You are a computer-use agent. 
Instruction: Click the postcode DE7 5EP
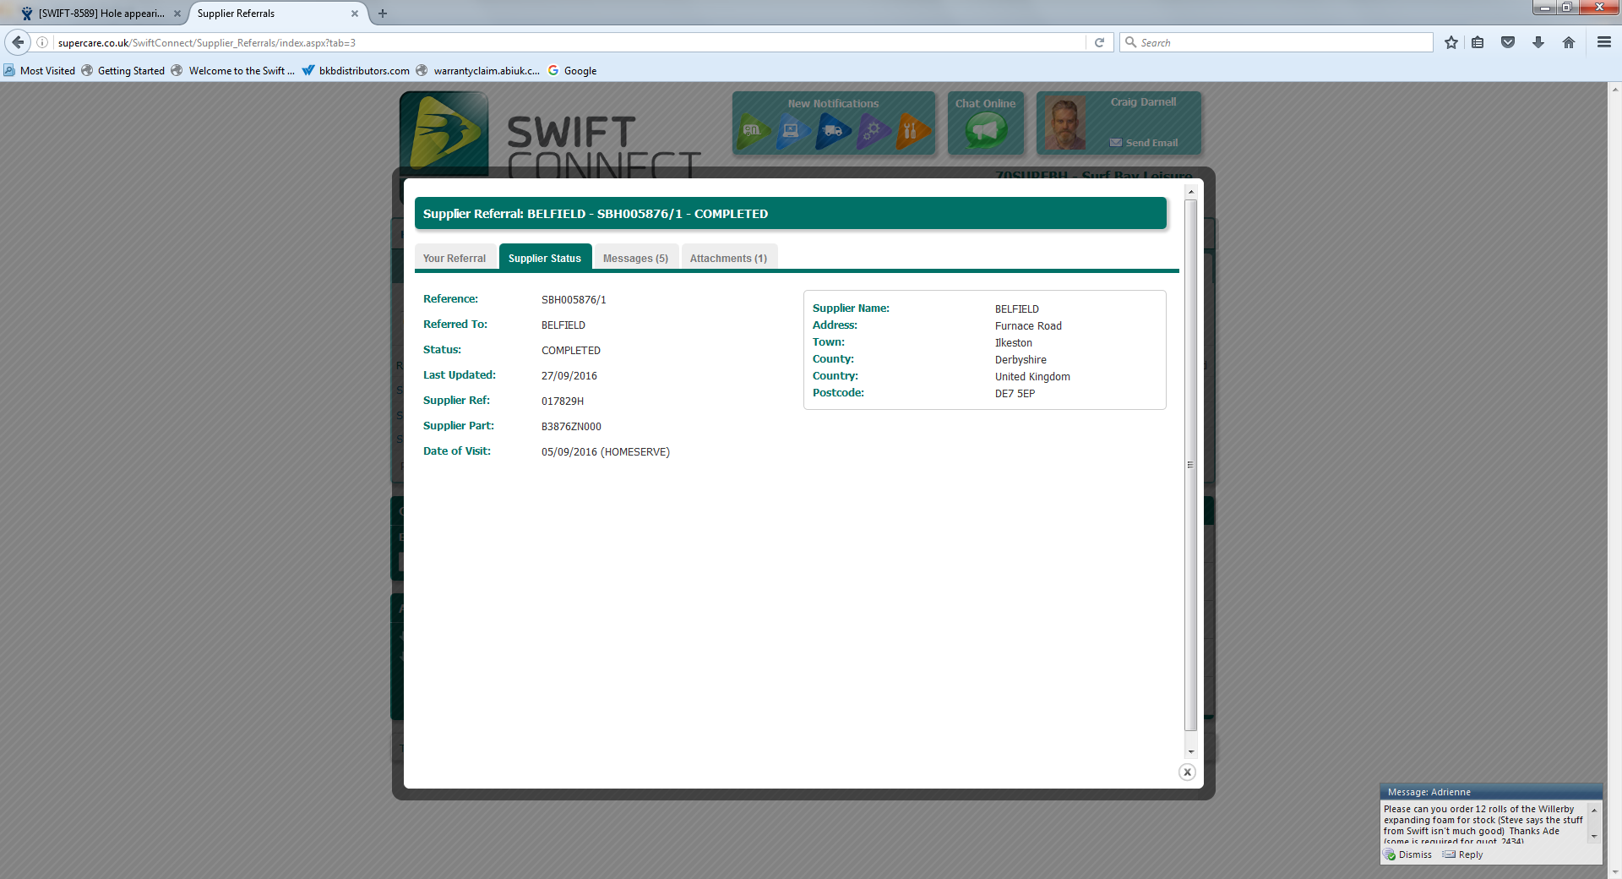coord(1015,394)
